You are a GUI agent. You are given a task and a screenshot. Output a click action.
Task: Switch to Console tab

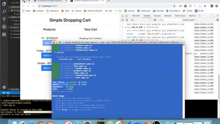pyautogui.click(x=147, y=16)
